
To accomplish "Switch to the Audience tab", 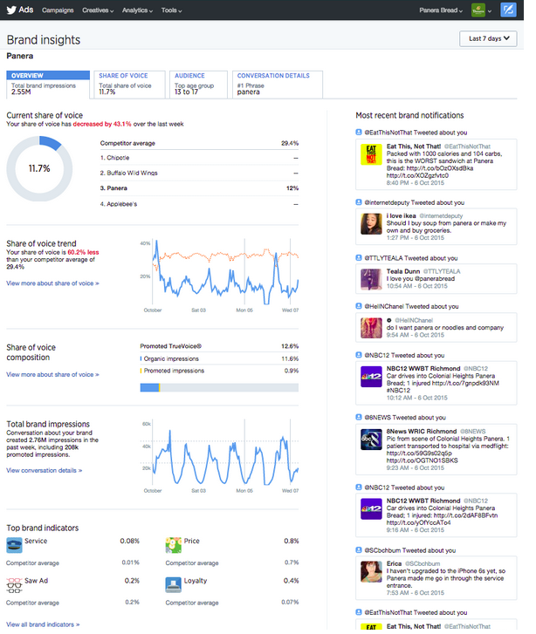I will coord(198,84).
